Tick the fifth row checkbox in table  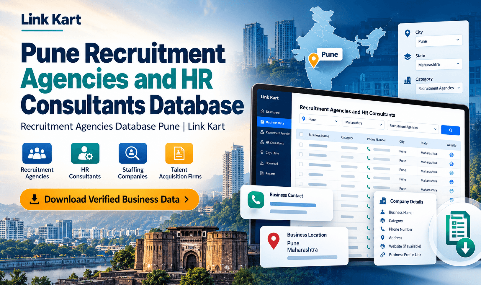[x=301, y=184]
